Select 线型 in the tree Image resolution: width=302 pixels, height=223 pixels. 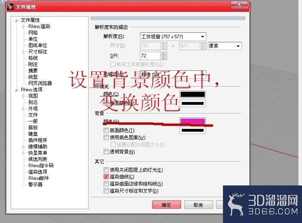click(33, 77)
